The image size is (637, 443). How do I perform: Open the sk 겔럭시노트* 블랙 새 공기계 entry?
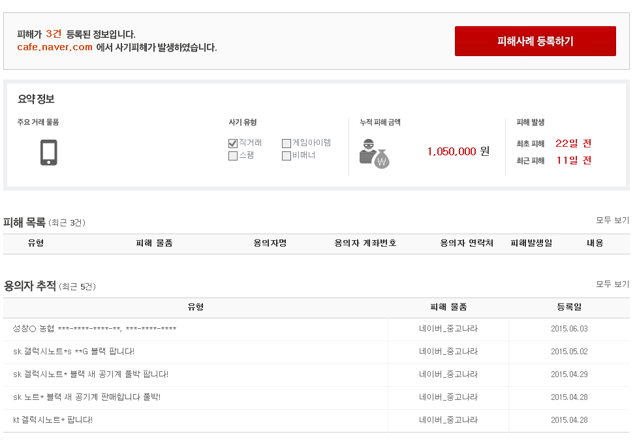pos(91,374)
